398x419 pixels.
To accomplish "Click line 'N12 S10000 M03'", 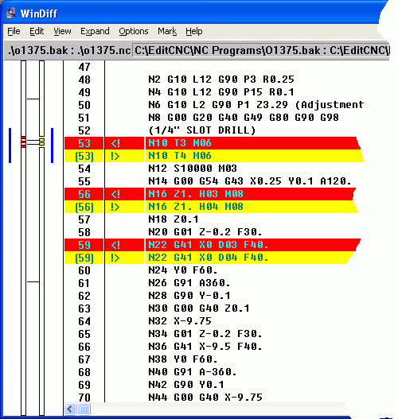I will coord(193,169).
